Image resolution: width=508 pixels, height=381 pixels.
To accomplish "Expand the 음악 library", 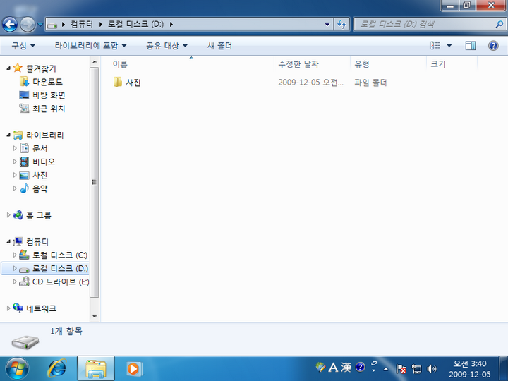I will coord(15,188).
